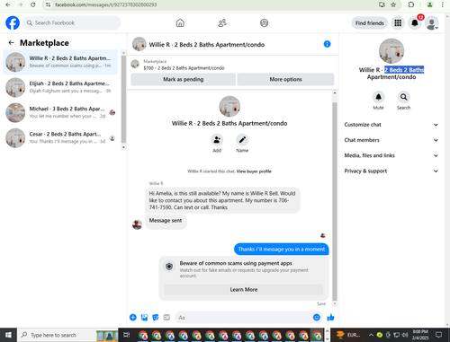This screenshot has height=342, width=450.
Task: Open conversation information icon
Action: [x=327, y=44]
